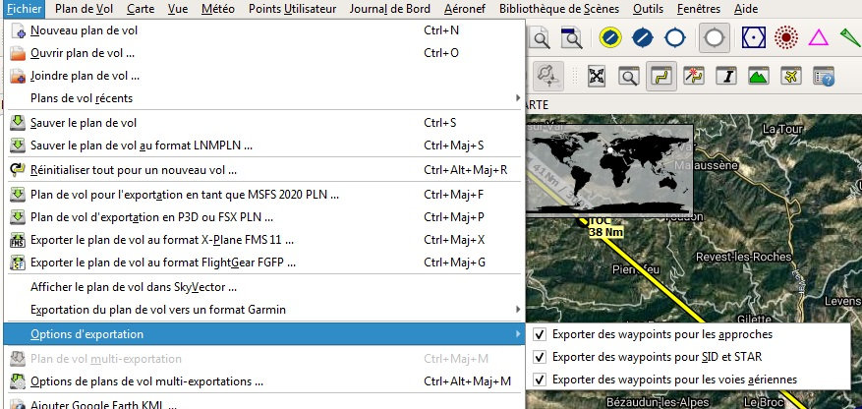Export flight plan as MSFS 2020 PLN
Viewport: 862px width, 409px height.
tap(262, 194)
